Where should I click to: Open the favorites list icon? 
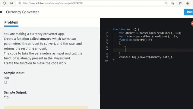point(180,3)
